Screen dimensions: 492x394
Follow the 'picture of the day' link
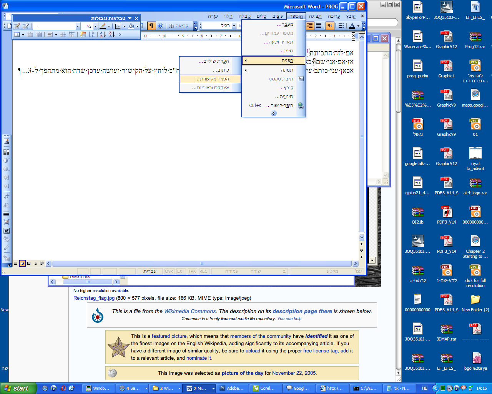243,373
